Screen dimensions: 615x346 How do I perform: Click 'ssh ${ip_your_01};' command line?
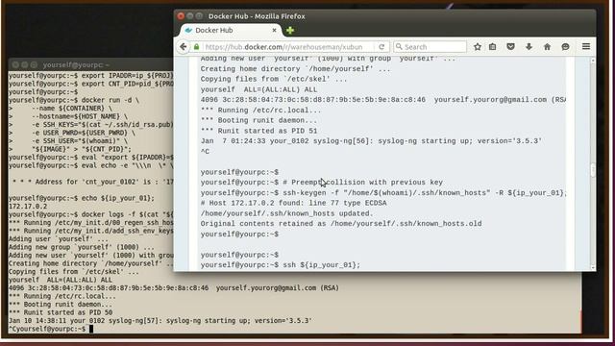click(x=280, y=265)
